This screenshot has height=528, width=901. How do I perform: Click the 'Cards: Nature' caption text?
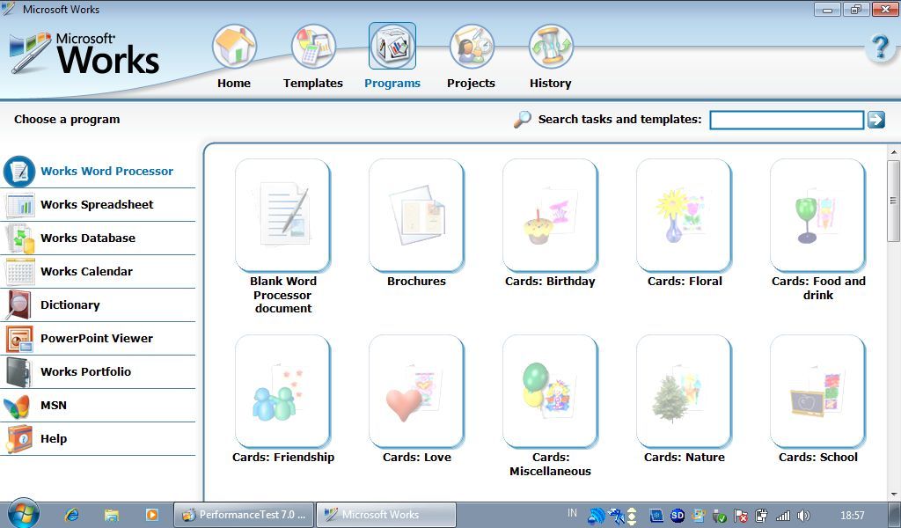[x=685, y=458]
